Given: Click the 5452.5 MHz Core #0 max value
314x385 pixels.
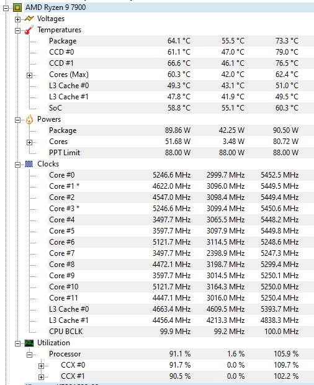Looking at the screenshot, I should (280, 175).
